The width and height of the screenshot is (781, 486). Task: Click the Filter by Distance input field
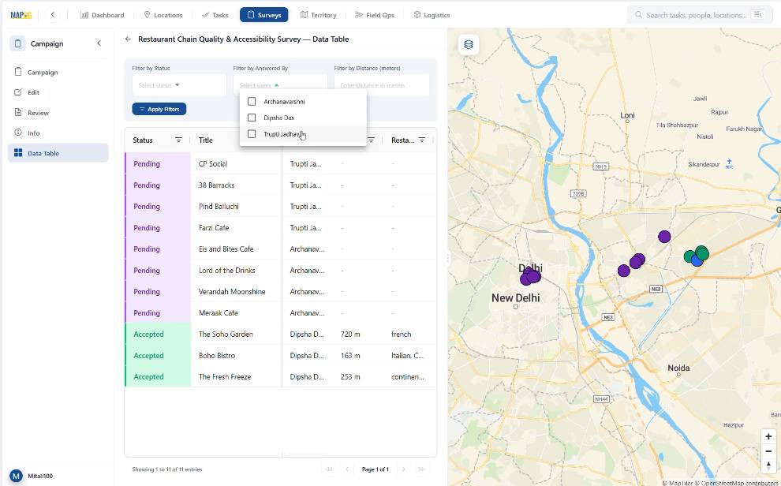[382, 85]
